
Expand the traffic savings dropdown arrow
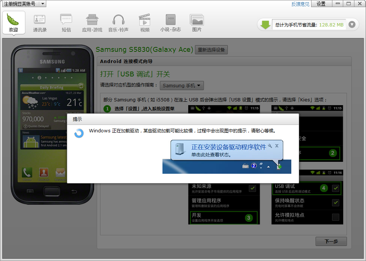pos(352,25)
